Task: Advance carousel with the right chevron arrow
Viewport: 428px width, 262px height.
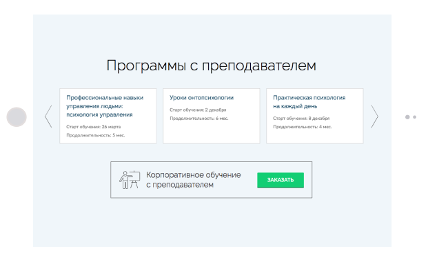Action: click(375, 117)
